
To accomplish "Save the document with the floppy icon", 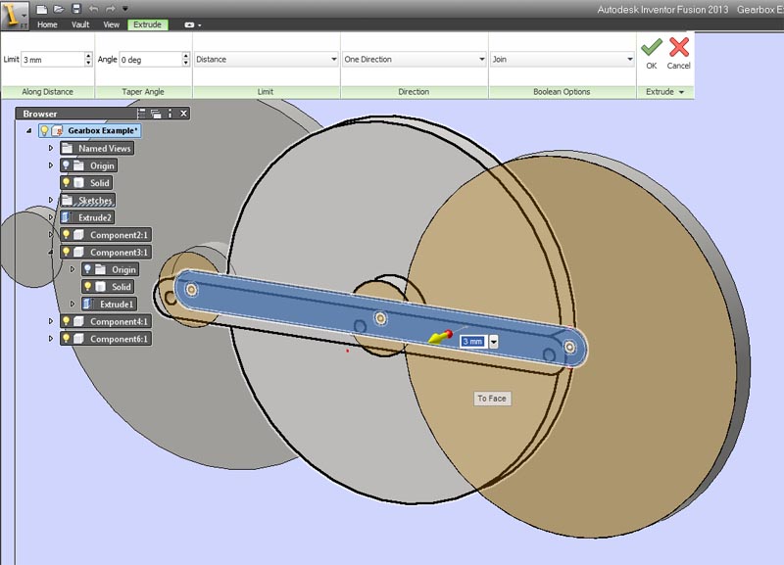I will (x=76, y=9).
